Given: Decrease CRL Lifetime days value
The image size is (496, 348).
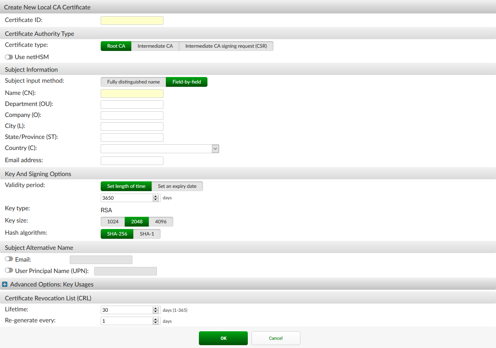Looking at the screenshot, I should pyautogui.click(x=156, y=312).
